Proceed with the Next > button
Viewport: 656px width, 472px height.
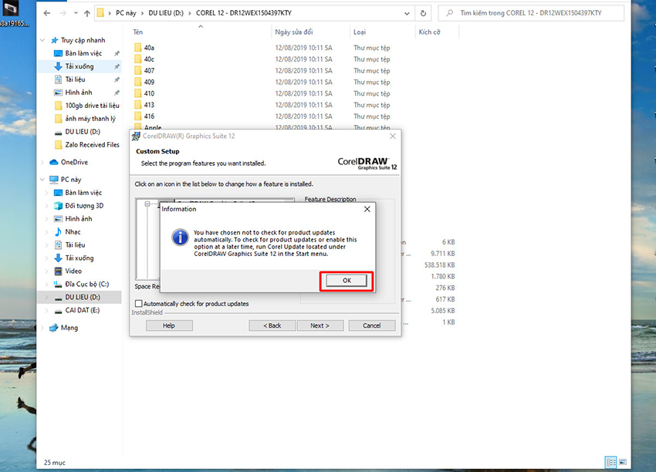click(x=320, y=325)
